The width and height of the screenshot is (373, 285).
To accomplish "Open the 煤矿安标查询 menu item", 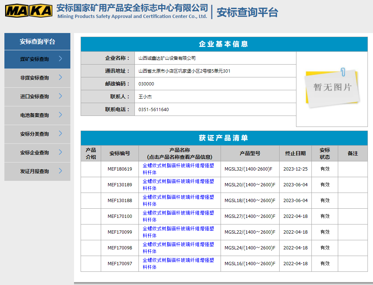I will [x=34, y=59].
